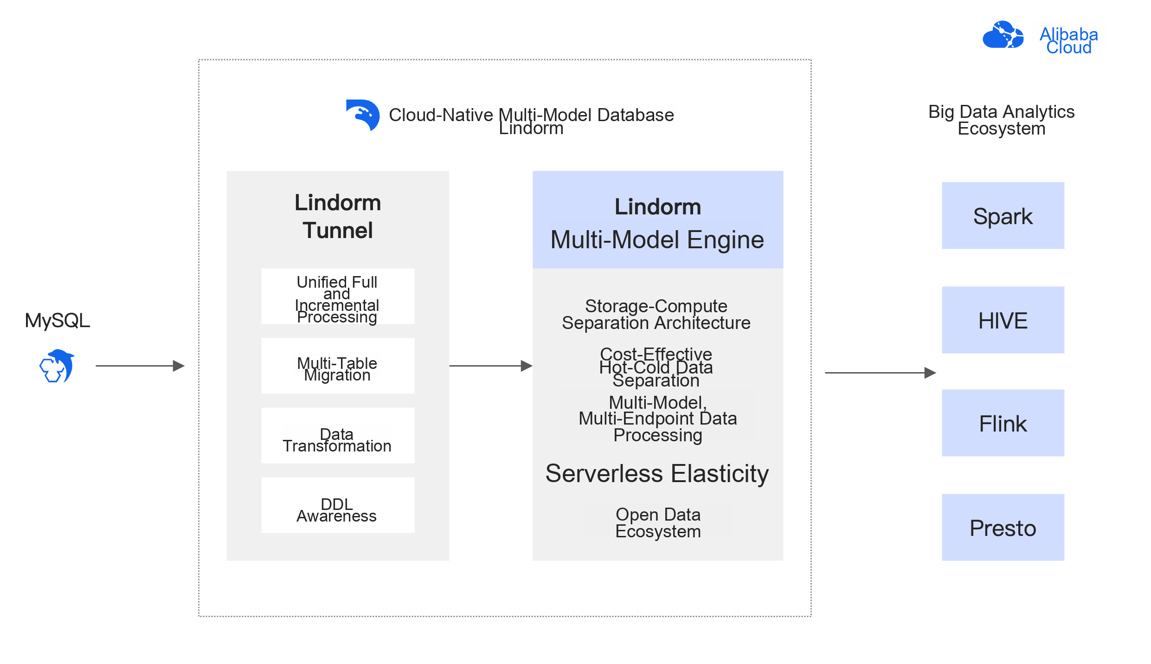Click the Lindorm bird logo icon
The width and height of the screenshot is (1151, 664).
coord(363,115)
